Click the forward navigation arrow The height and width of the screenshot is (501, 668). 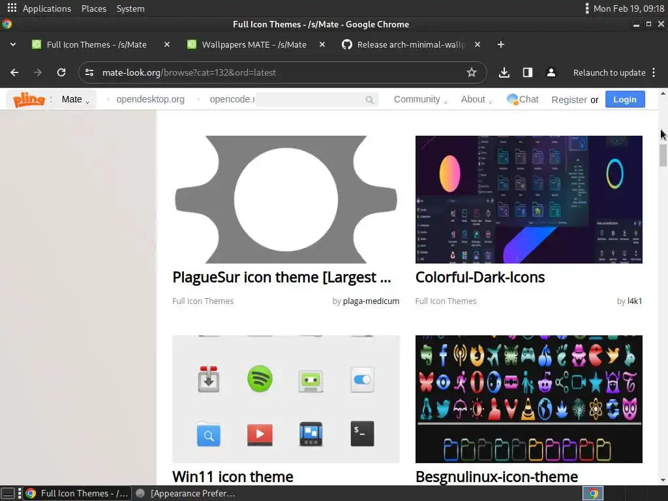(38, 72)
